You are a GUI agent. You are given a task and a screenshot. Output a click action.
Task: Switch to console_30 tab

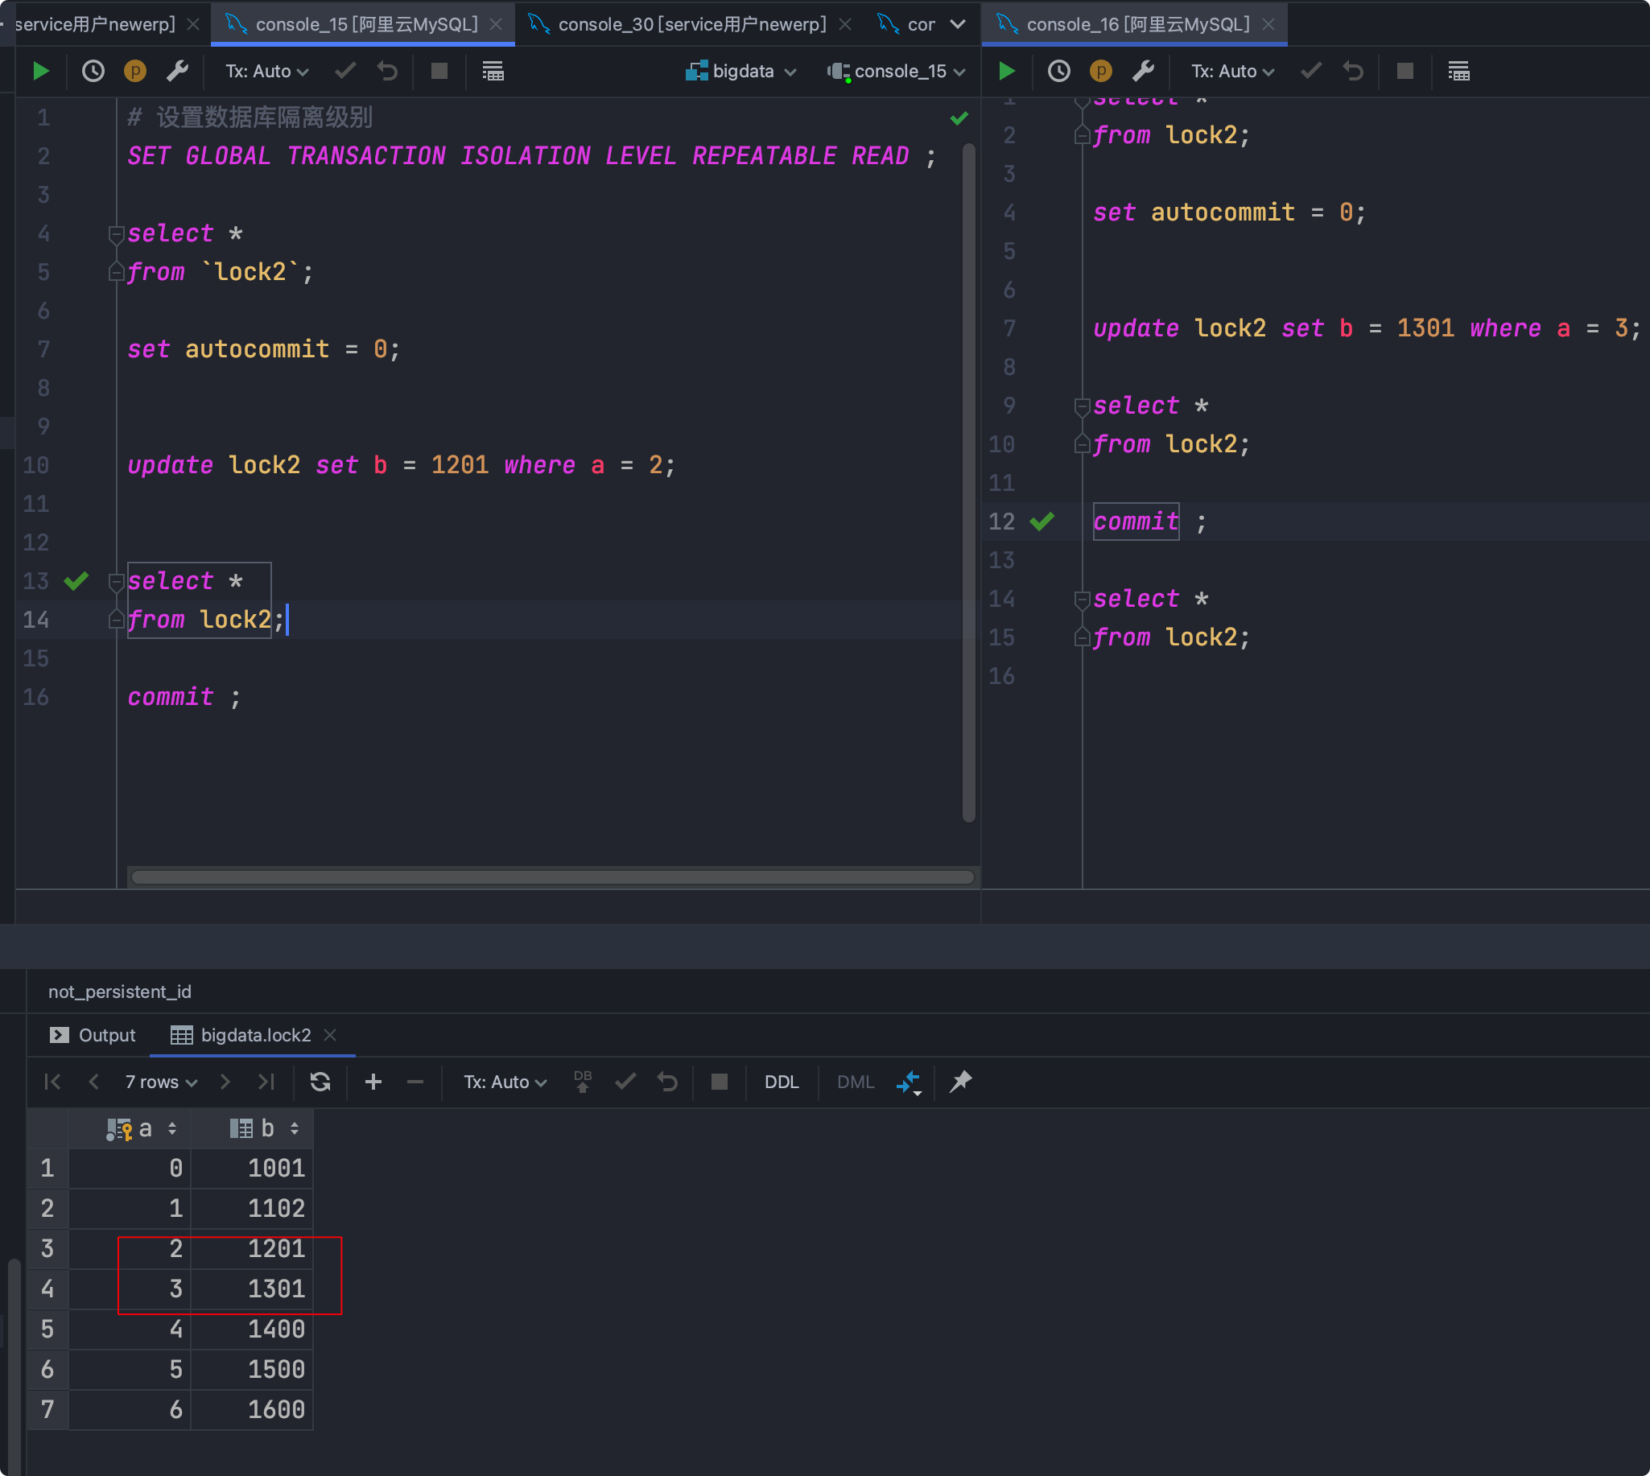click(691, 24)
